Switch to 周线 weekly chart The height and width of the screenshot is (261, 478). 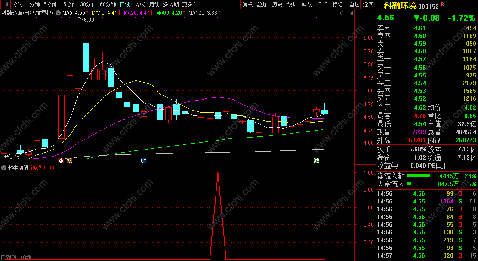pyautogui.click(x=140, y=4)
